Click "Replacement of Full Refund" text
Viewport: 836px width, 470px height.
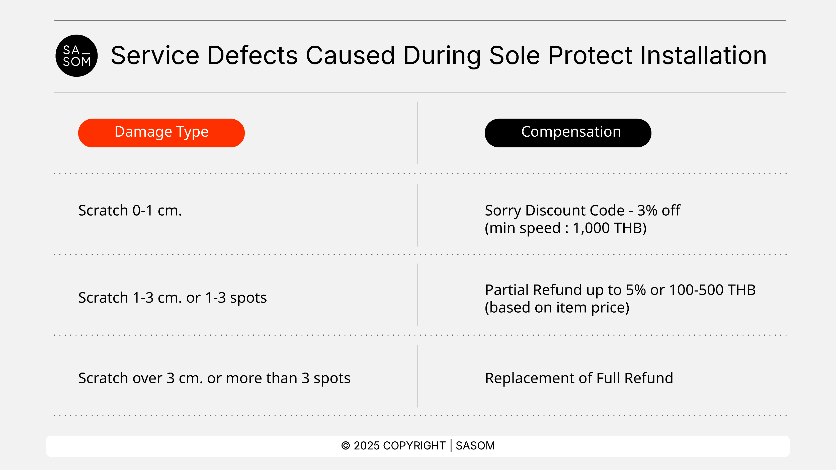pos(579,378)
